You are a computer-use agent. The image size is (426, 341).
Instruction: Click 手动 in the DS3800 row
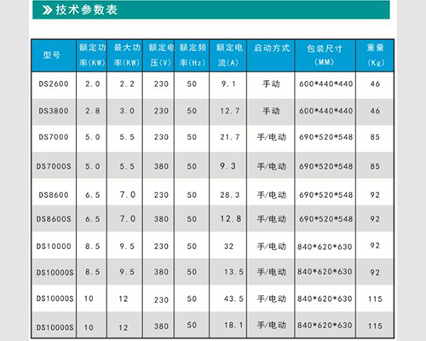[x=271, y=111]
